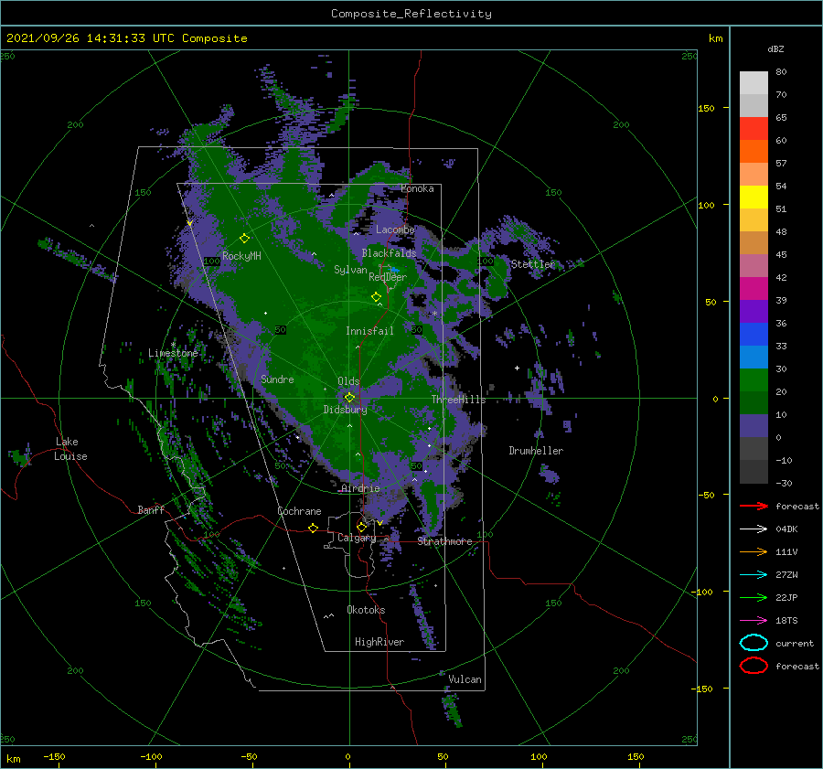Click the white plus marker west of Drumheller
823x769 pixels.
(517, 368)
